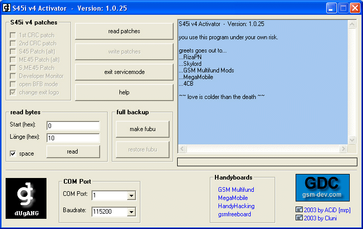Click the GDC gsm-dev.com banner

[323, 188]
